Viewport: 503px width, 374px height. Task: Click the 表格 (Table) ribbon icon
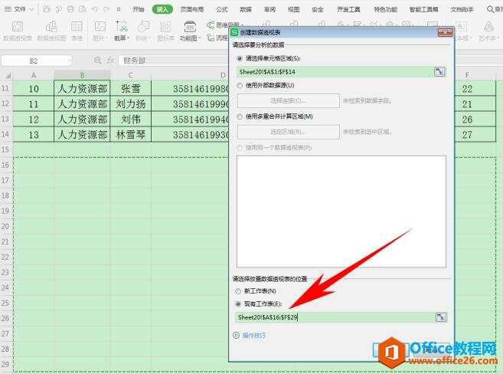click(77, 32)
